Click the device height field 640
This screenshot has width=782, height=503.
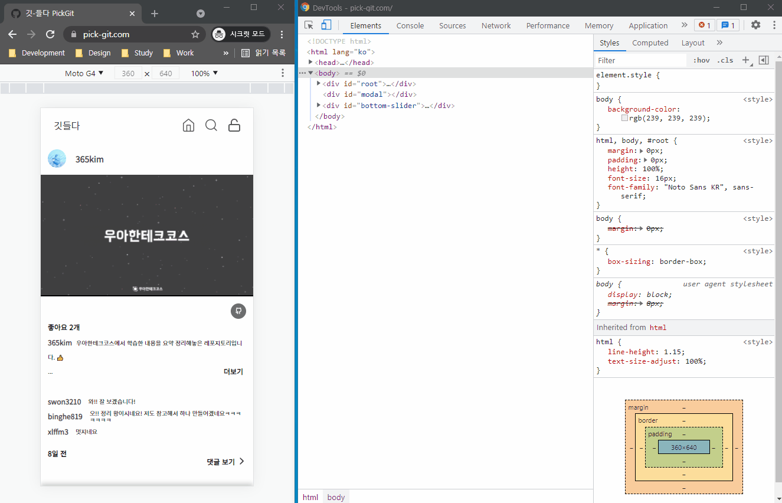[x=166, y=73]
